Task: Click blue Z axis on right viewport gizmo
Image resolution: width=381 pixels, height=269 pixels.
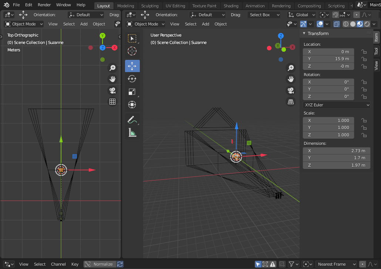Action: 281,36
